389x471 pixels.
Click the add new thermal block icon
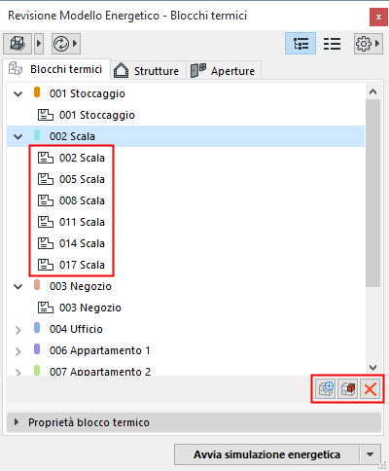pyautogui.click(x=326, y=389)
